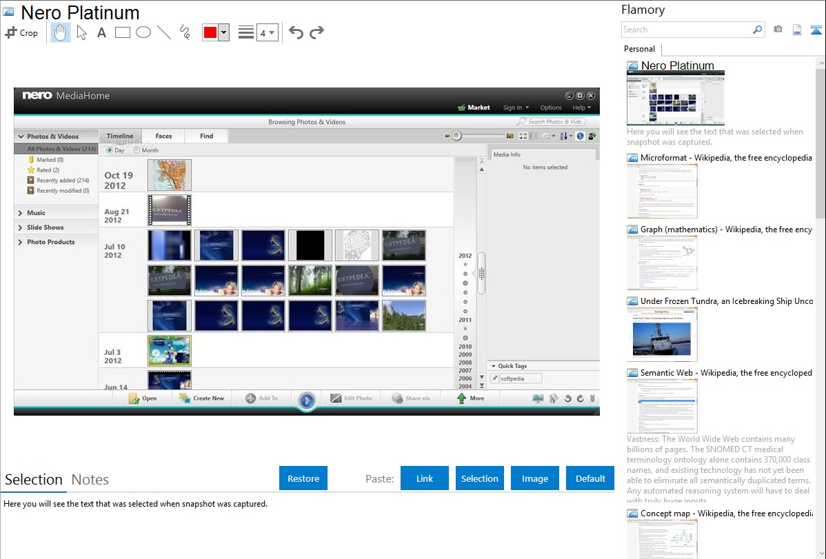This screenshot has width=826, height=559.
Task: Open the line width dropdown showing 4
Action: click(267, 32)
